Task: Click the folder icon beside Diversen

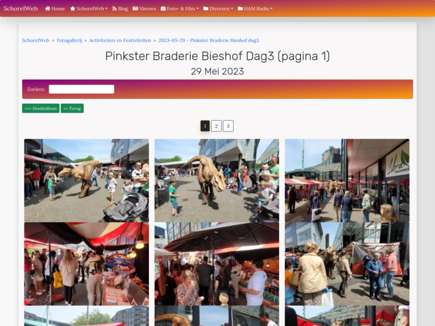Action: [x=206, y=9]
